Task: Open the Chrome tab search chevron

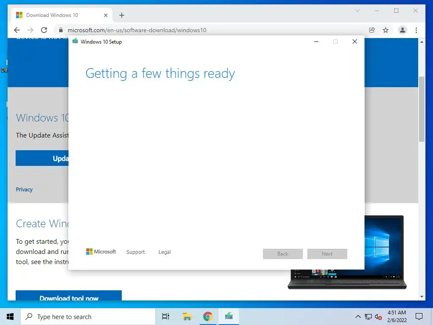Action: click(357, 11)
